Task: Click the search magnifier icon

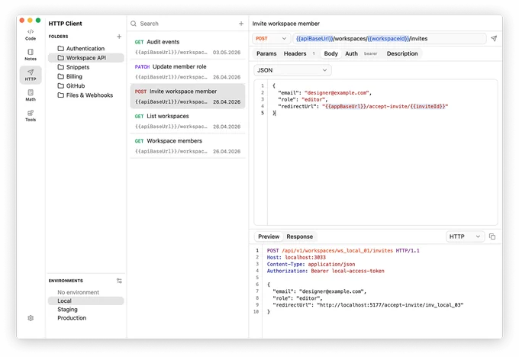Action: click(x=134, y=24)
